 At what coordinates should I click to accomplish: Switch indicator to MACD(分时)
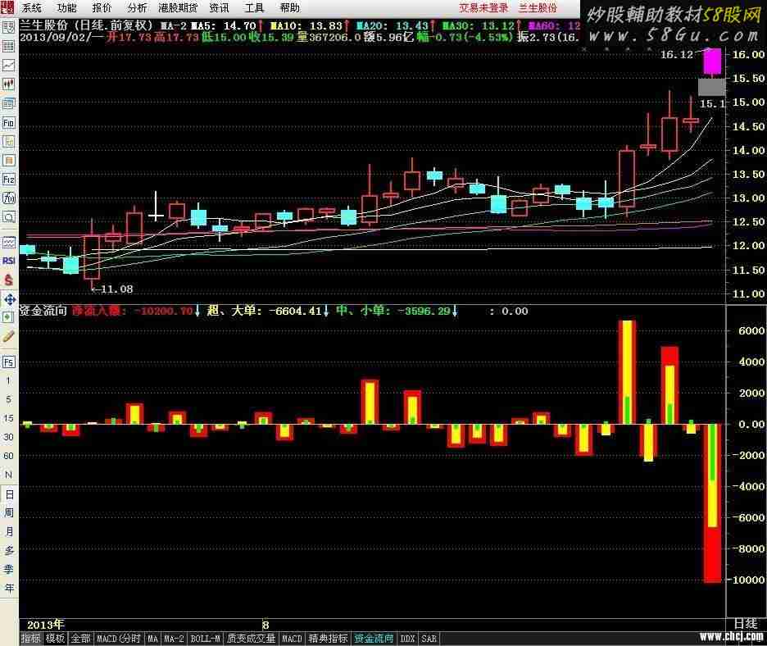pyautogui.click(x=119, y=639)
